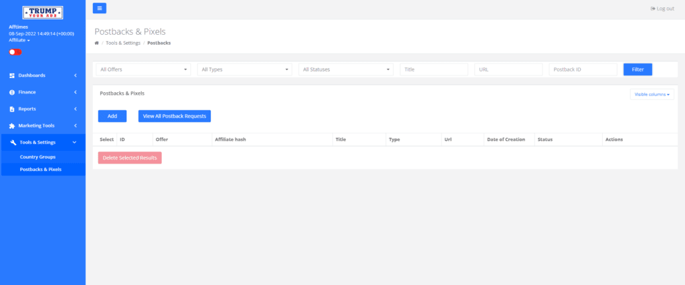Toggle the red switch under Affiliate
The width and height of the screenshot is (685, 285).
click(x=15, y=52)
